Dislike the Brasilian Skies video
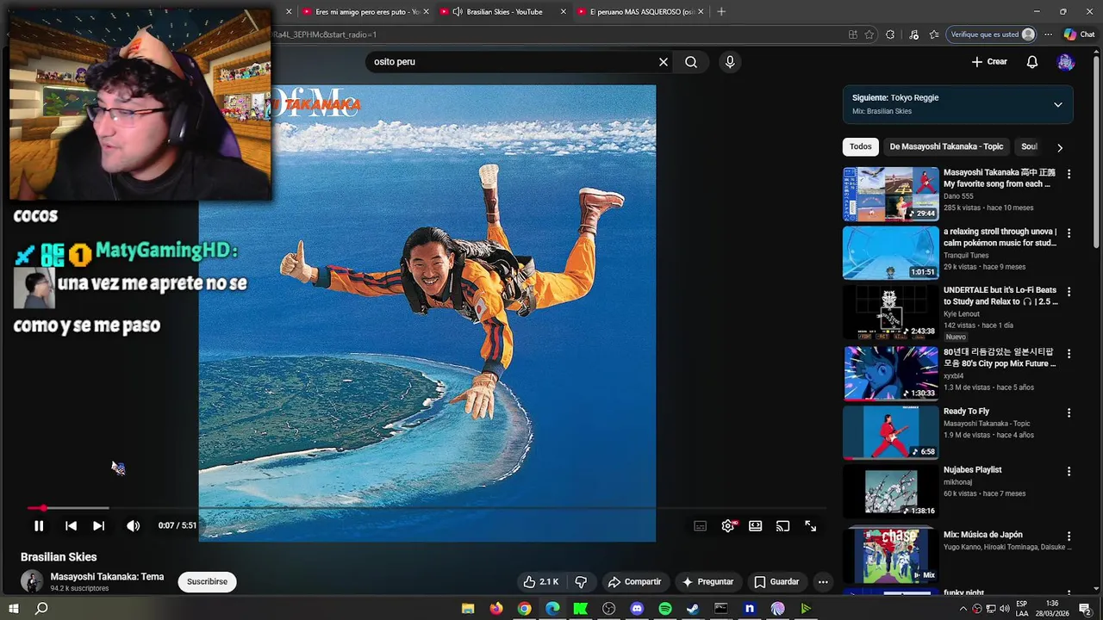The width and height of the screenshot is (1103, 620). point(581,582)
